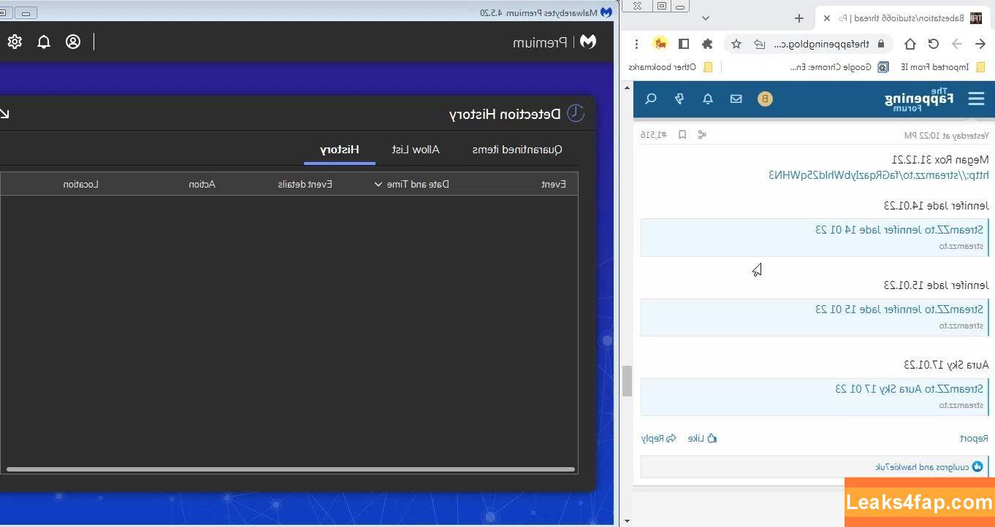Screen dimensions: 995x527
Task: Bookmark the post with the bookmark icon
Action: [682, 135]
